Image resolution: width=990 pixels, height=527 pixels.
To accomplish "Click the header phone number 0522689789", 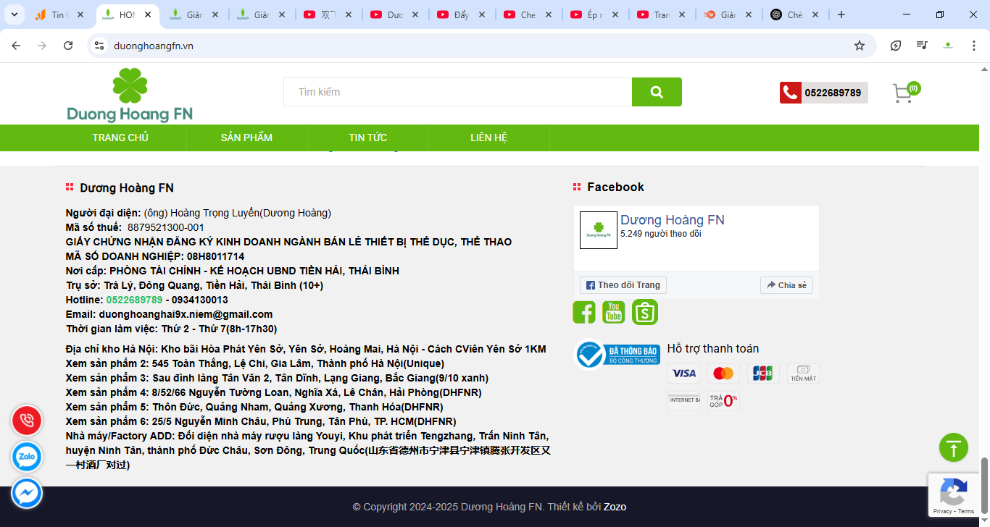I will pos(833,93).
